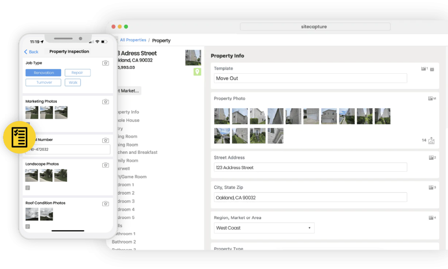Click the green map location pin icon
448x269 pixels.
coord(197,72)
